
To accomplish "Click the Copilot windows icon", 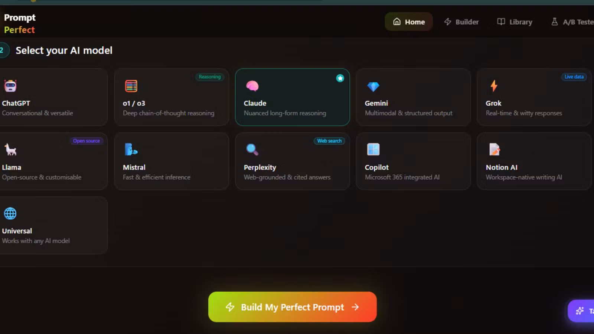I will click(x=373, y=150).
